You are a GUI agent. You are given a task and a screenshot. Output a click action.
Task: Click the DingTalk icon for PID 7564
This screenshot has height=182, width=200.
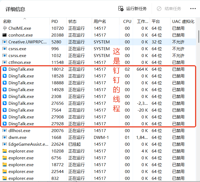point(5,110)
